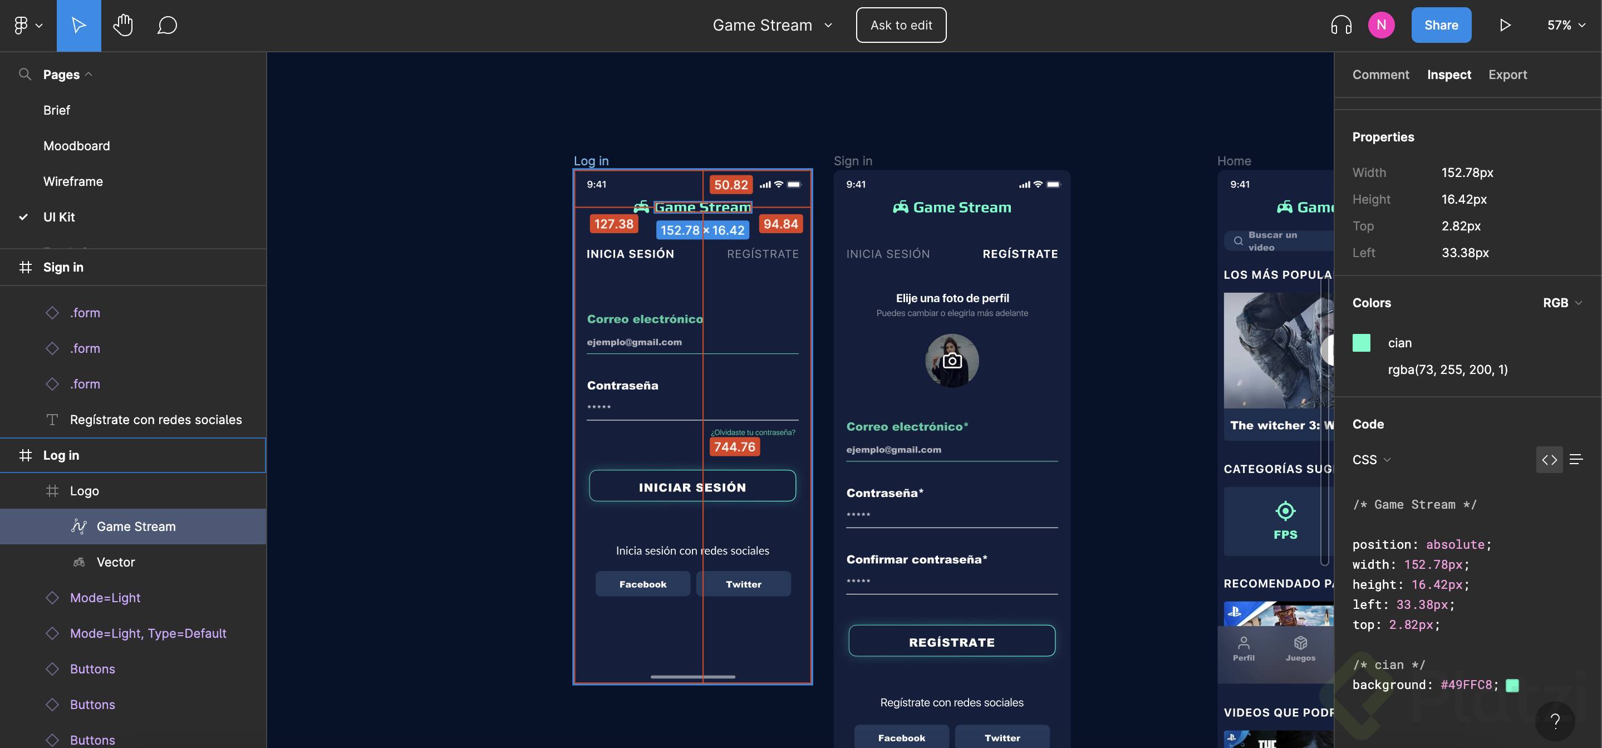Expand the RGB color format dropdown
The image size is (1602, 748).
[1562, 303]
